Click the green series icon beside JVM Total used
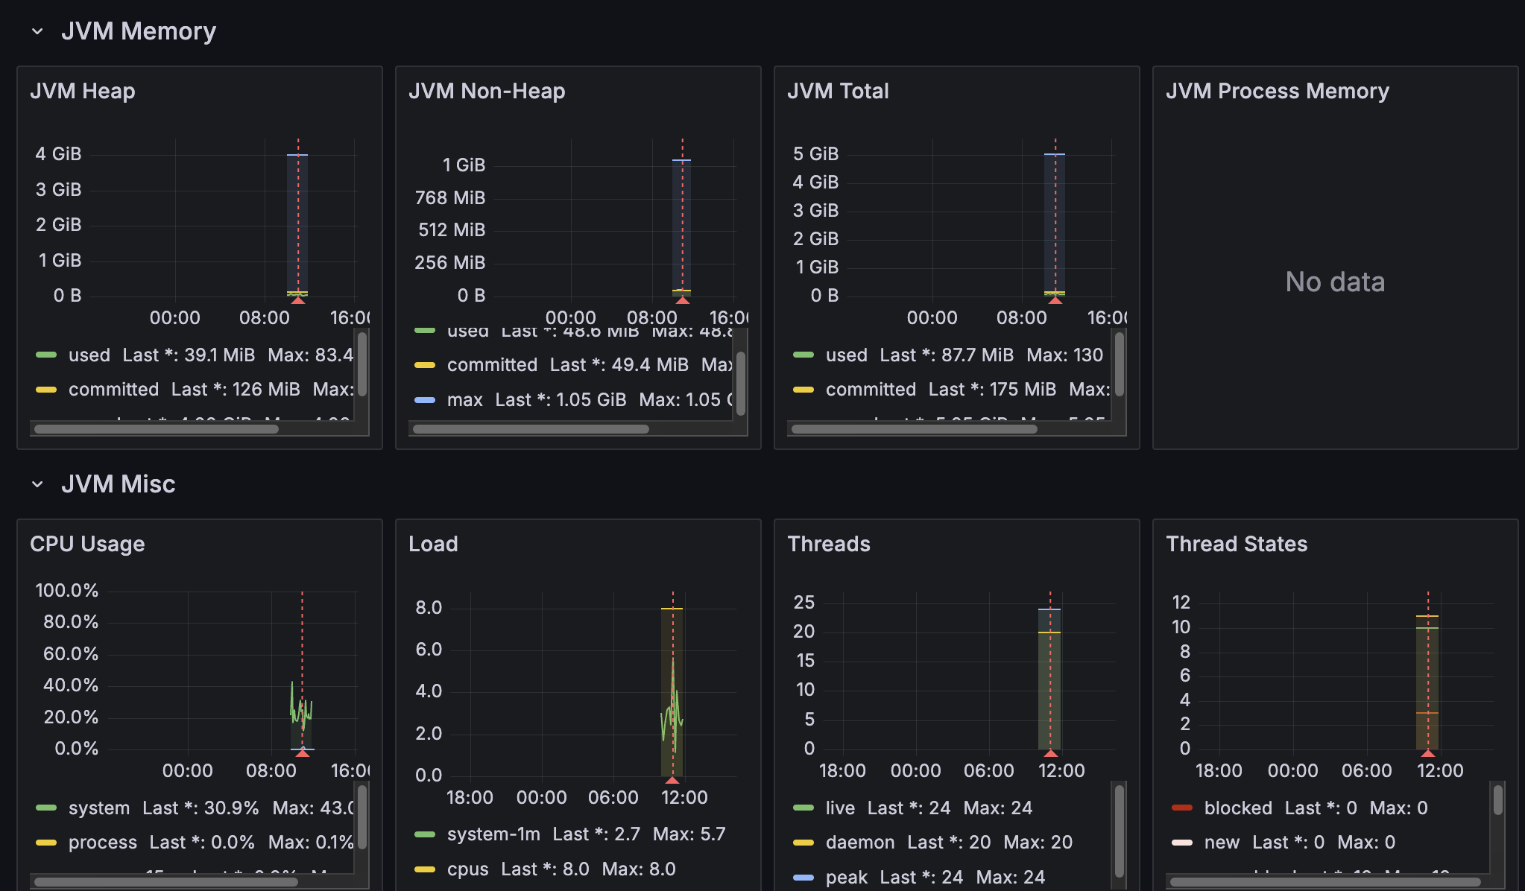 coord(803,355)
